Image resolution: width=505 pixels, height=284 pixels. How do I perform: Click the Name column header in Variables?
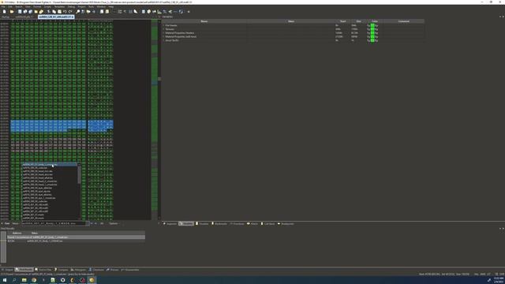(204, 21)
